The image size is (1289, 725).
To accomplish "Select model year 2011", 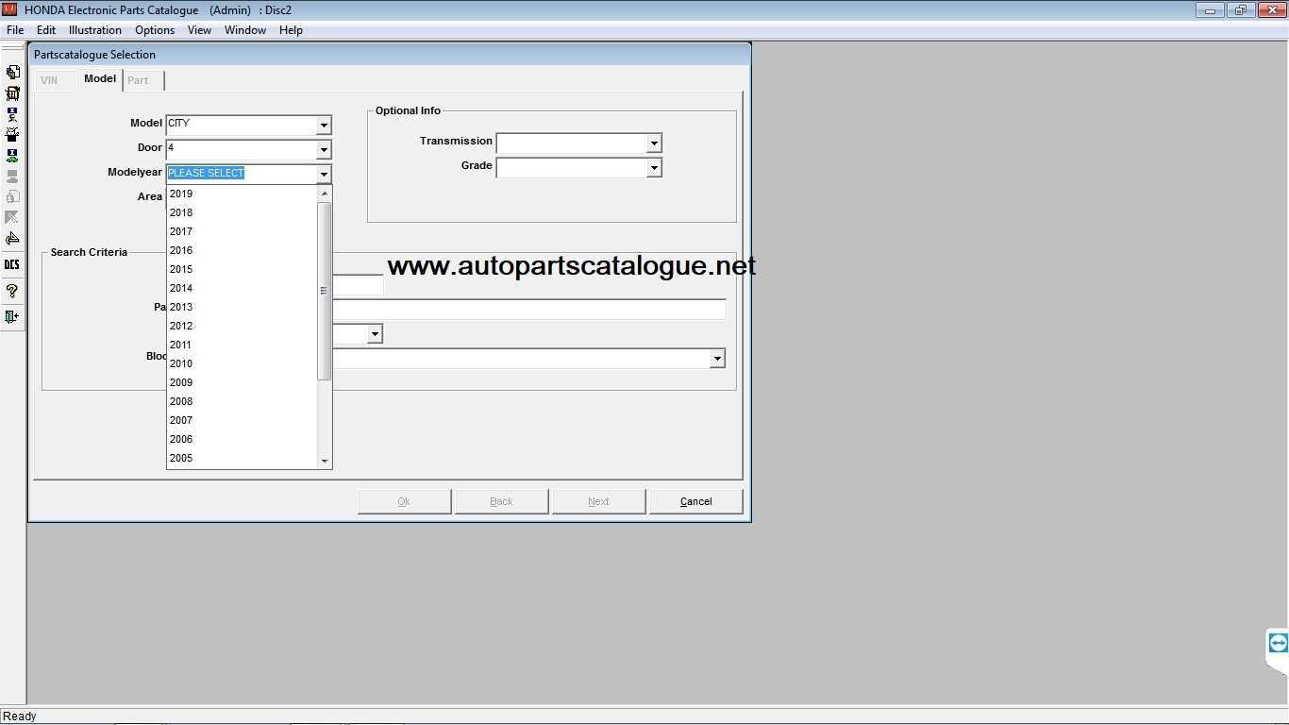I will 243,345.
